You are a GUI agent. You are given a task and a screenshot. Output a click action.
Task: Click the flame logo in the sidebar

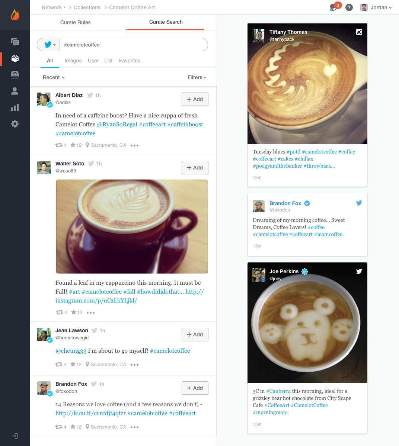[x=15, y=14]
